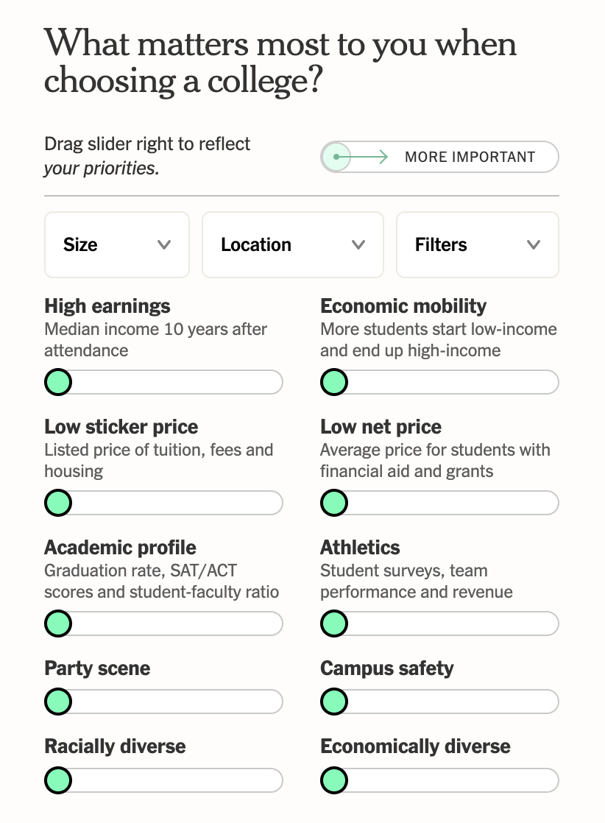
Task: Click the Campus safety heading label
Action: coord(387,668)
